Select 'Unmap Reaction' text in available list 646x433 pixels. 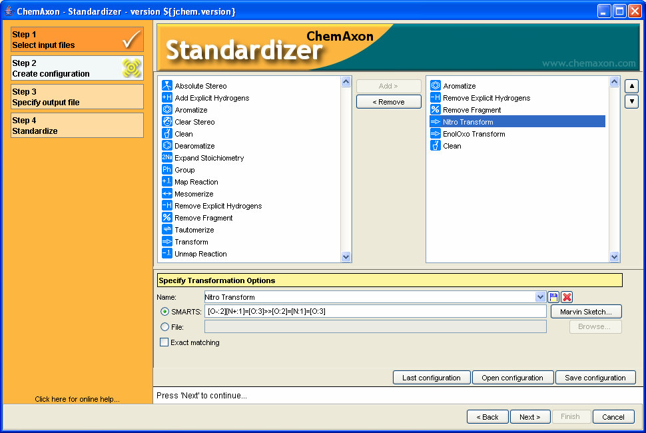(x=200, y=254)
